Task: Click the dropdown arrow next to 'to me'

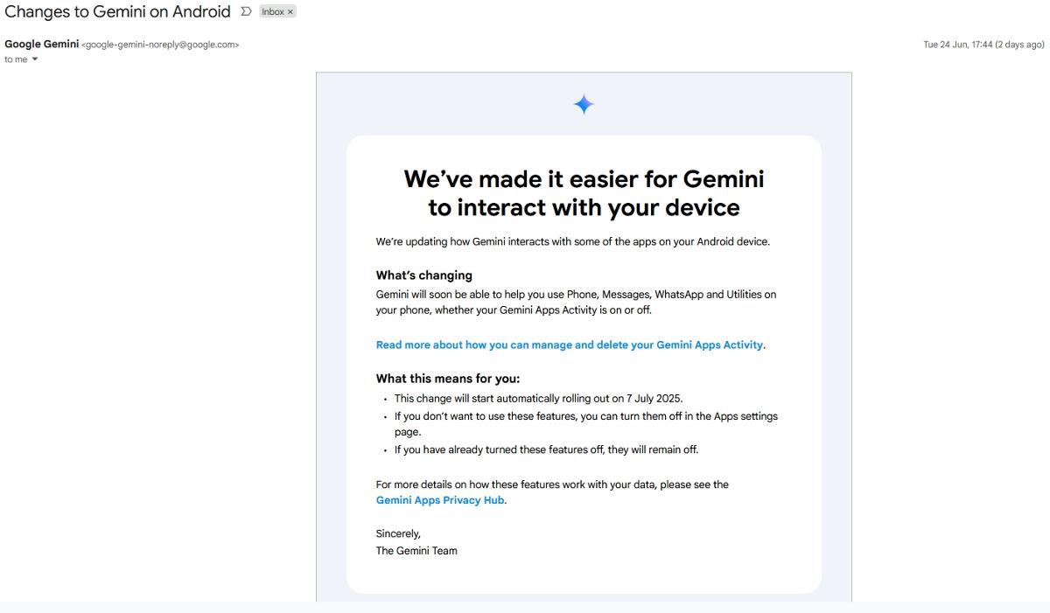Action: pos(33,59)
